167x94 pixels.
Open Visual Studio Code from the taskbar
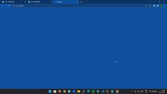click(103, 91)
